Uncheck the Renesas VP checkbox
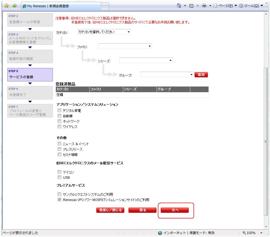The height and width of the screenshot is (237, 270). pos(60,200)
